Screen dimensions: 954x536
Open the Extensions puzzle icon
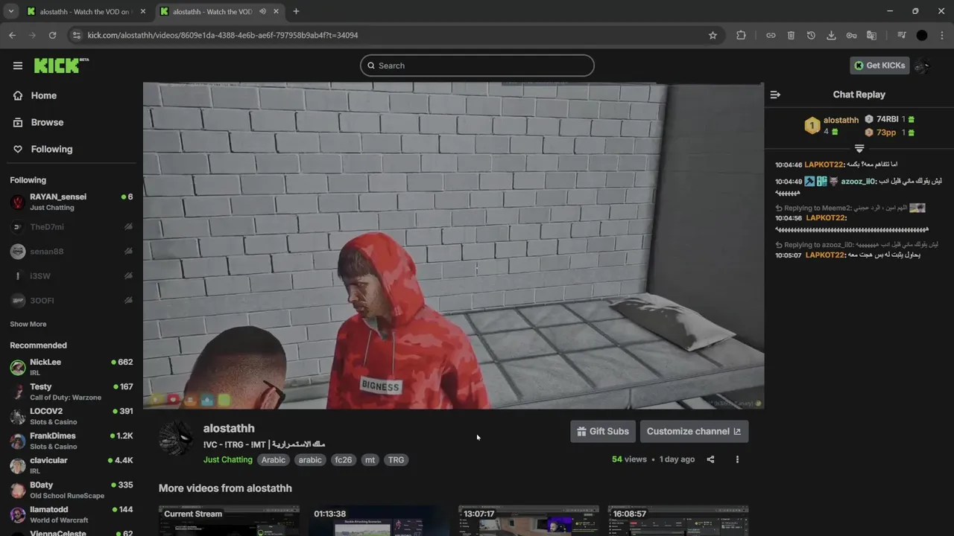coord(741,35)
